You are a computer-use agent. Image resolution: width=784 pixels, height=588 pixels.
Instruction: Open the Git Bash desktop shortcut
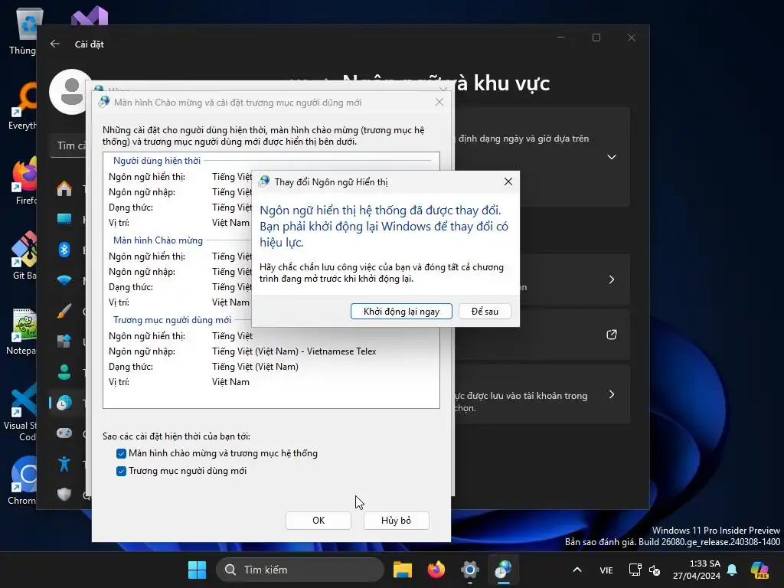coord(24,255)
